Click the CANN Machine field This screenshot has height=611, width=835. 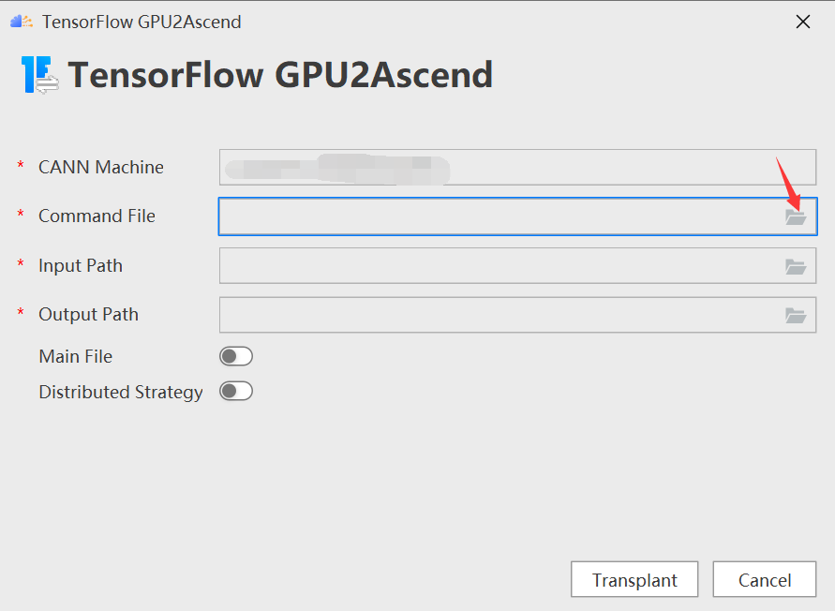(x=517, y=168)
